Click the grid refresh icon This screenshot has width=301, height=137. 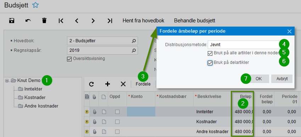[x=91, y=84]
